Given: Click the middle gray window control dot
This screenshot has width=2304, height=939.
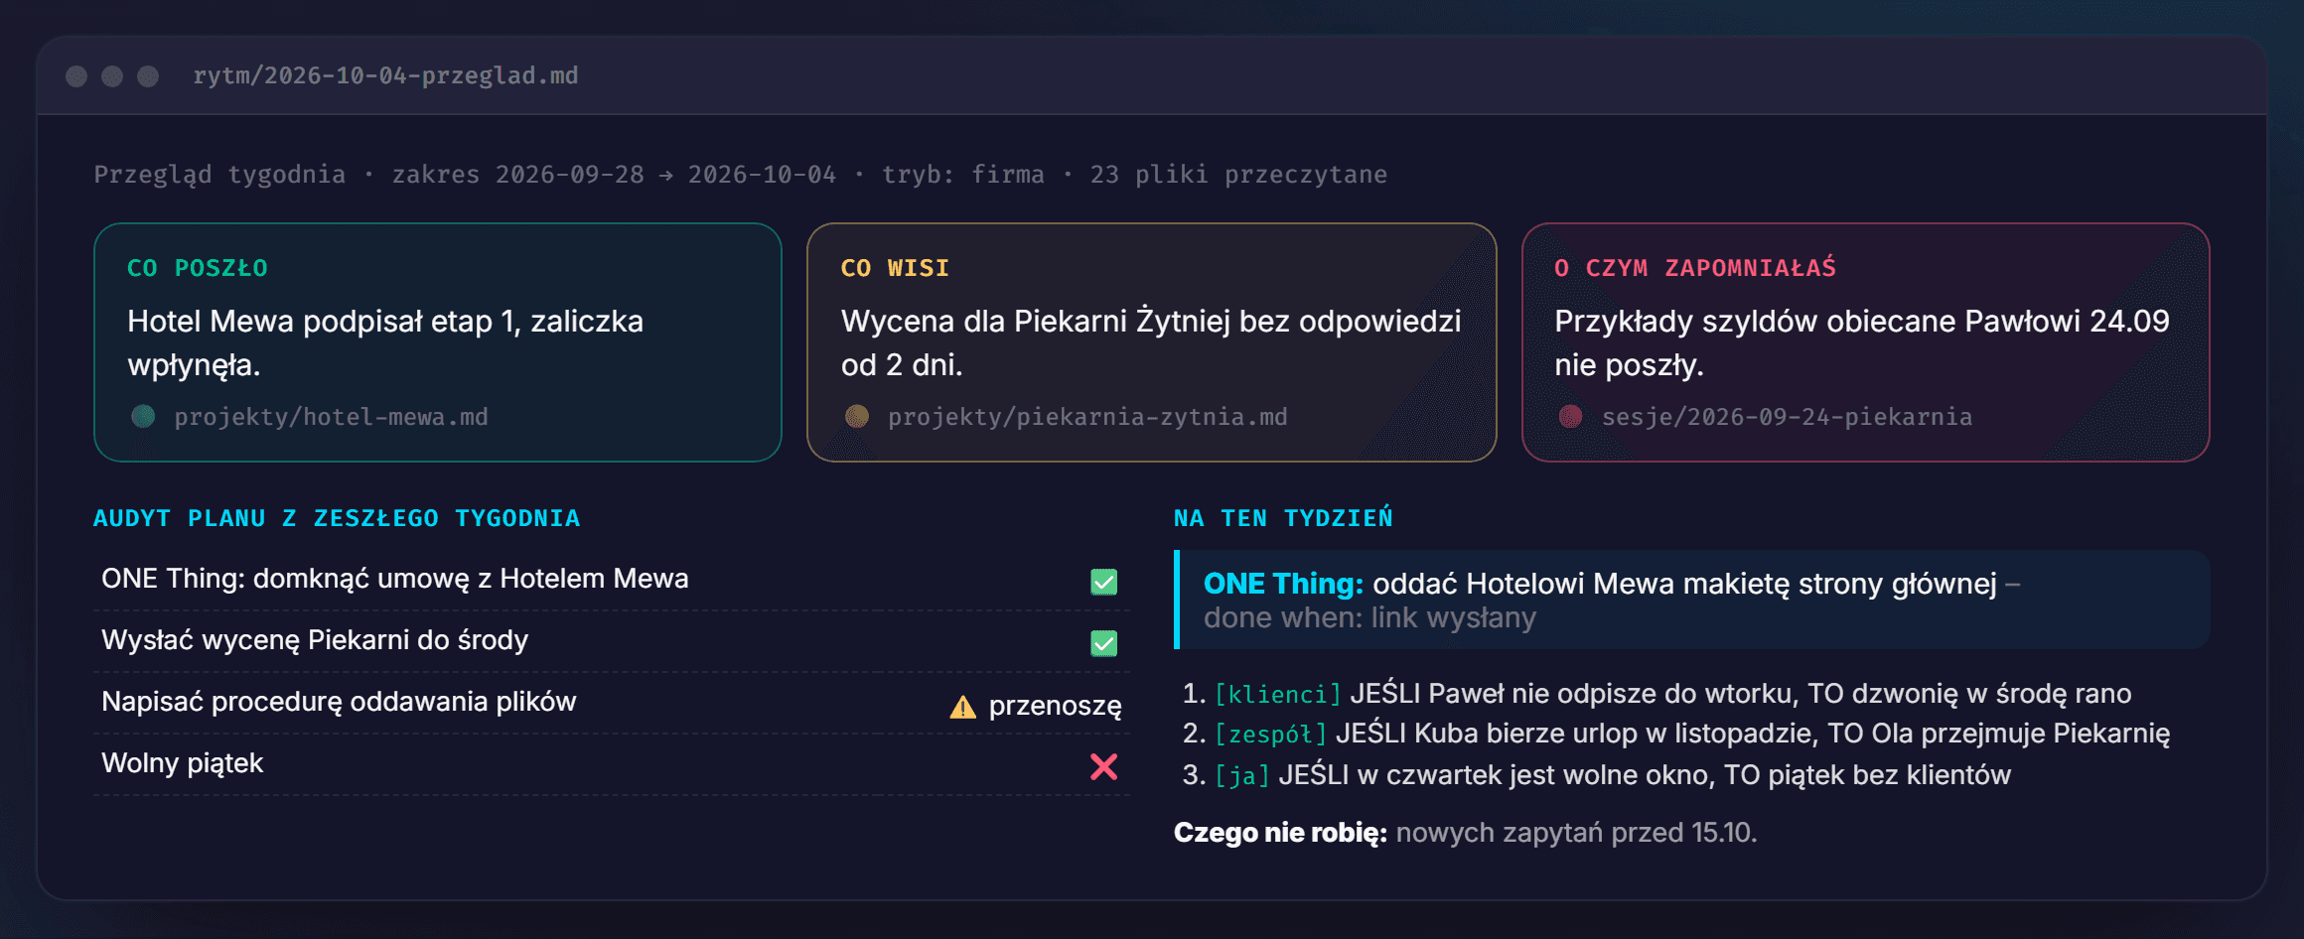Looking at the screenshot, I should [x=112, y=76].
